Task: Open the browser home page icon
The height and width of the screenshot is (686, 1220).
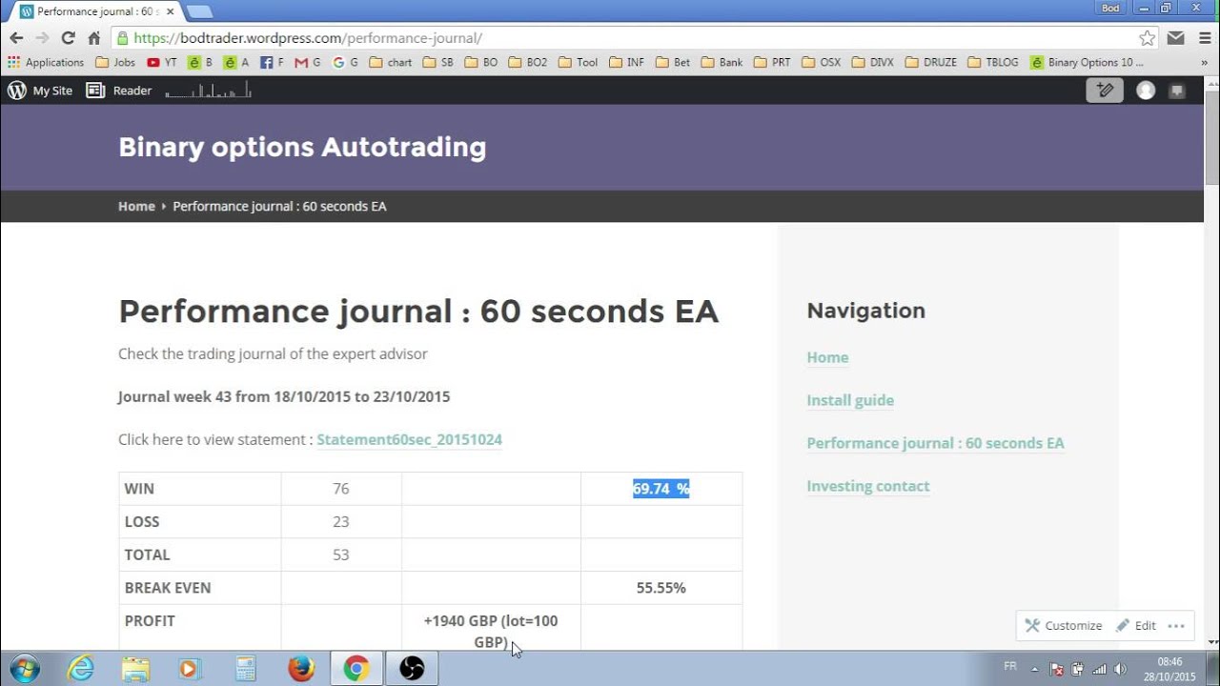Action: [x=93, y=38]
